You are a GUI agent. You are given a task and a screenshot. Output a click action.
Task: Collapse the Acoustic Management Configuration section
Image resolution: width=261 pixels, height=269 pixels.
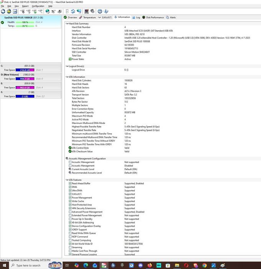(x=67, y=158)
